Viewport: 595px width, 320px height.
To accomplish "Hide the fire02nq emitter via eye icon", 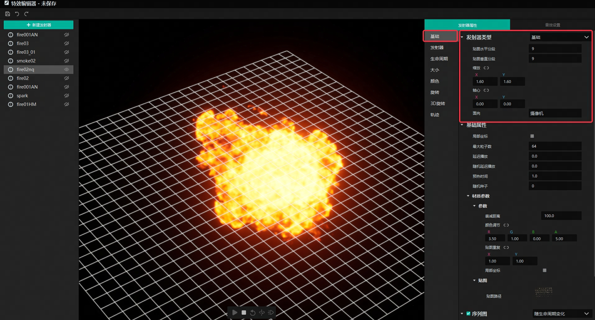I will click(x=67, y=70).
